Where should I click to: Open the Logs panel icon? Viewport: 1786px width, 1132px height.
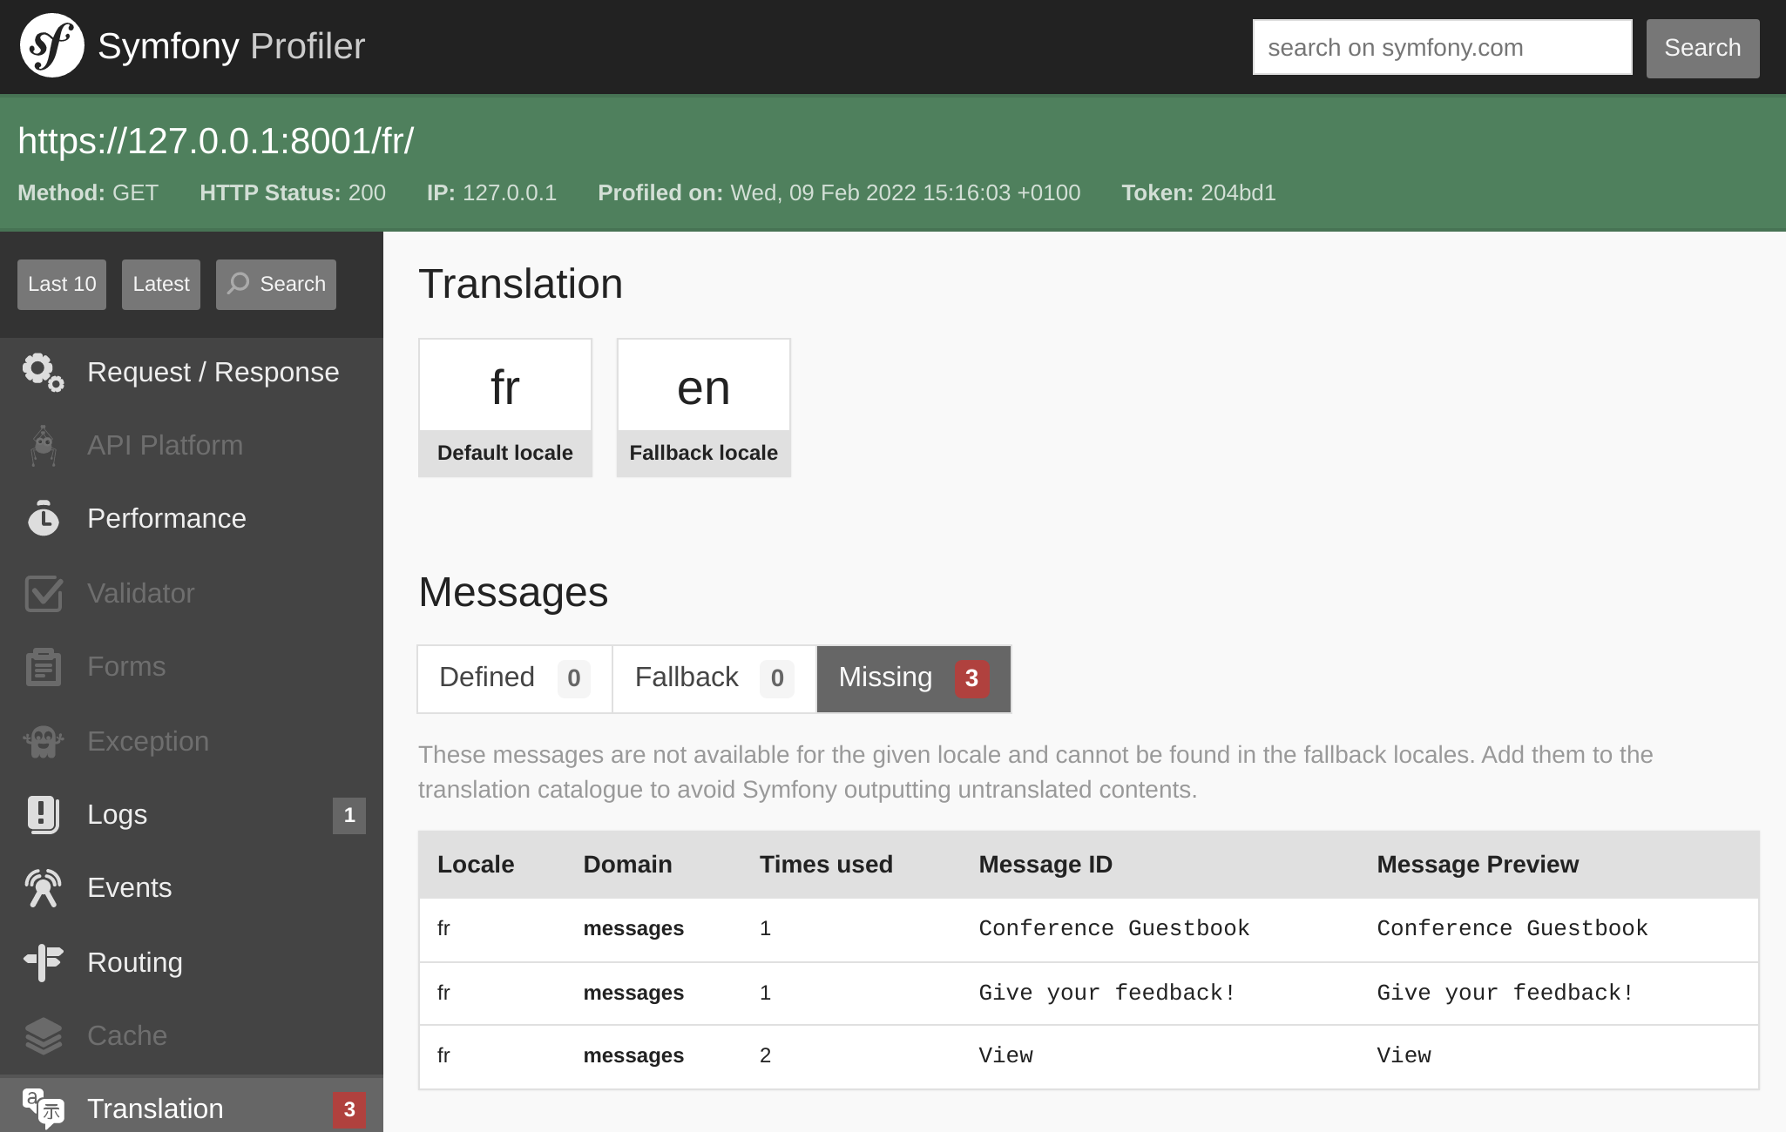42,814
